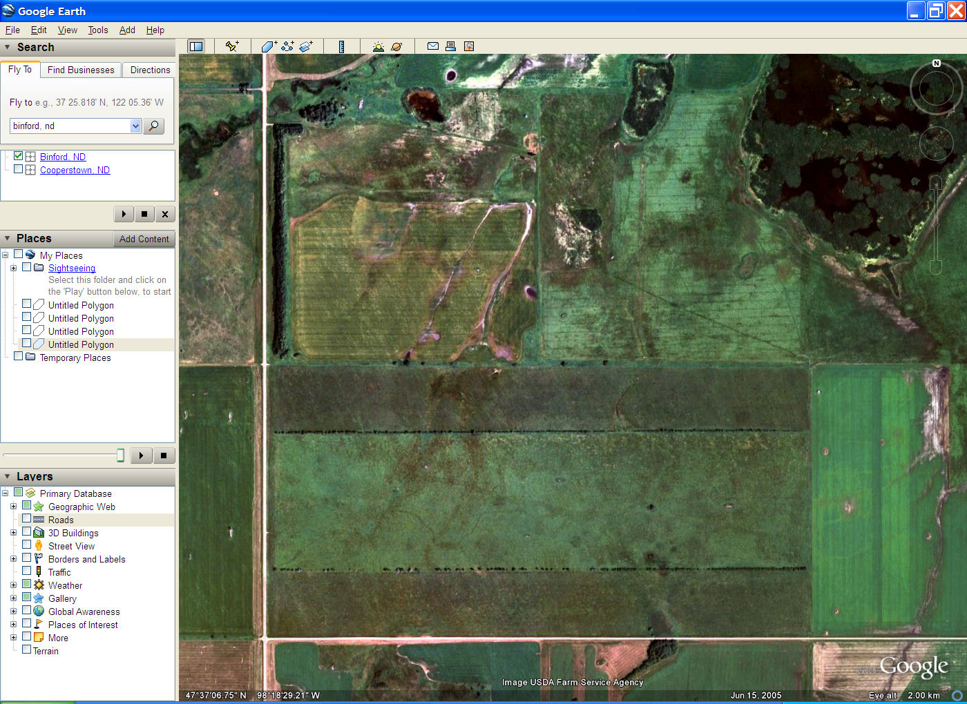Click the Street View layer icon
Image resolution: width=967 pixels, height=704 pixels.
[x=39, y=546]
